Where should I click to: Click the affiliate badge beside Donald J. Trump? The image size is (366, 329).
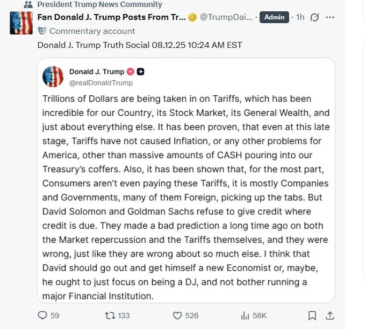click(140, 72)
